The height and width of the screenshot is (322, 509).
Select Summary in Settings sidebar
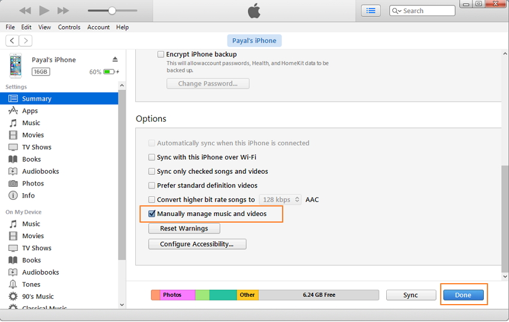pos(59,99)
